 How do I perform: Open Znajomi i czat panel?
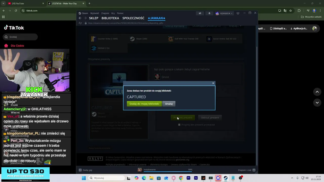247,170
